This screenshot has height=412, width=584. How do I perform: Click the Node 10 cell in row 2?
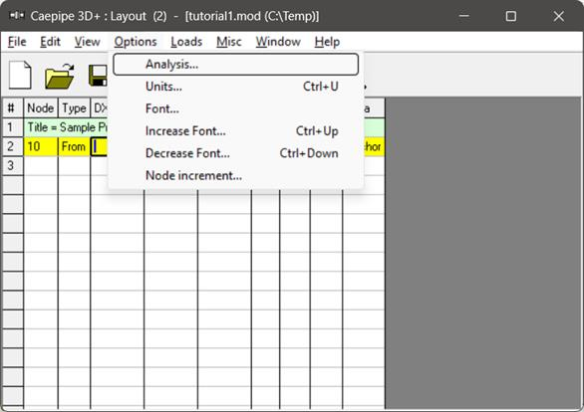tap(41, 146)
